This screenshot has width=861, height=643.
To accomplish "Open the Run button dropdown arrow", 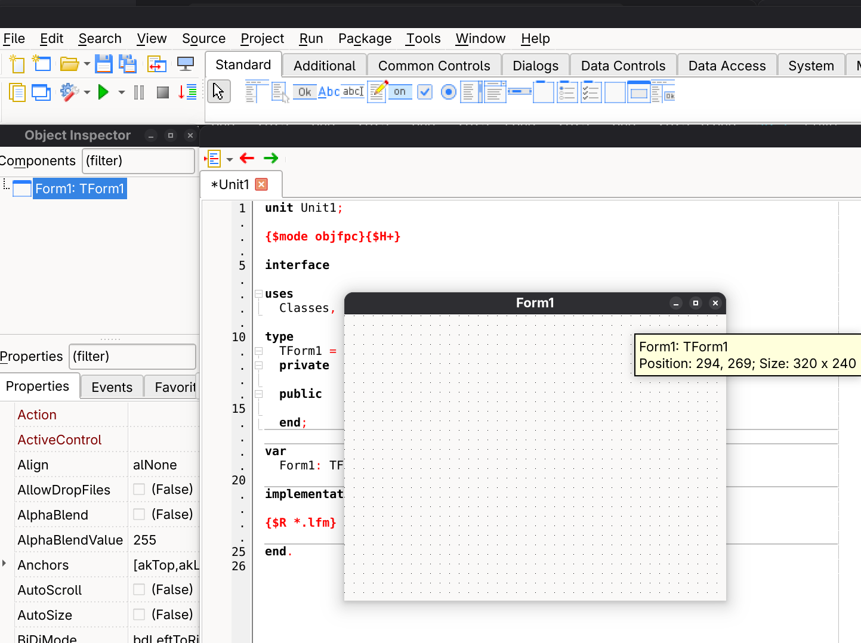I will (122, 92).
